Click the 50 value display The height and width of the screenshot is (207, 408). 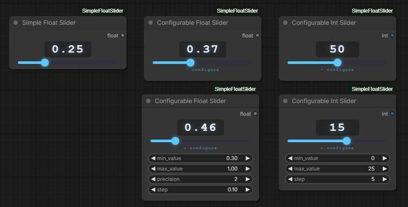click(x=338, y=49)
